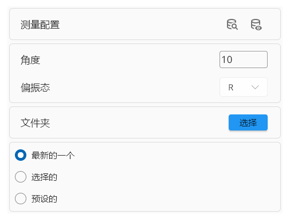Select the 最新的一个 radio button
Viewport: 290px width, 222px height.
[21, 155]
